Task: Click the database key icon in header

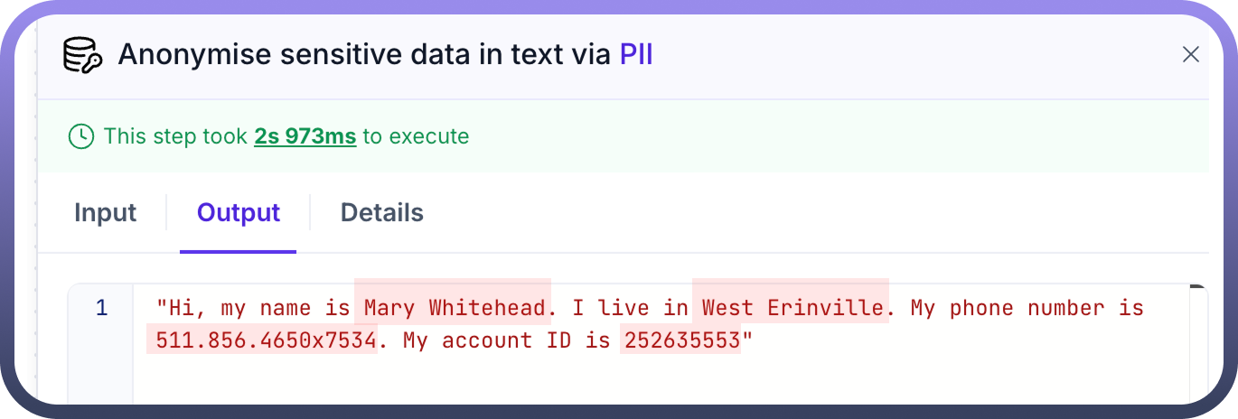Action: [x=81, y=55]
